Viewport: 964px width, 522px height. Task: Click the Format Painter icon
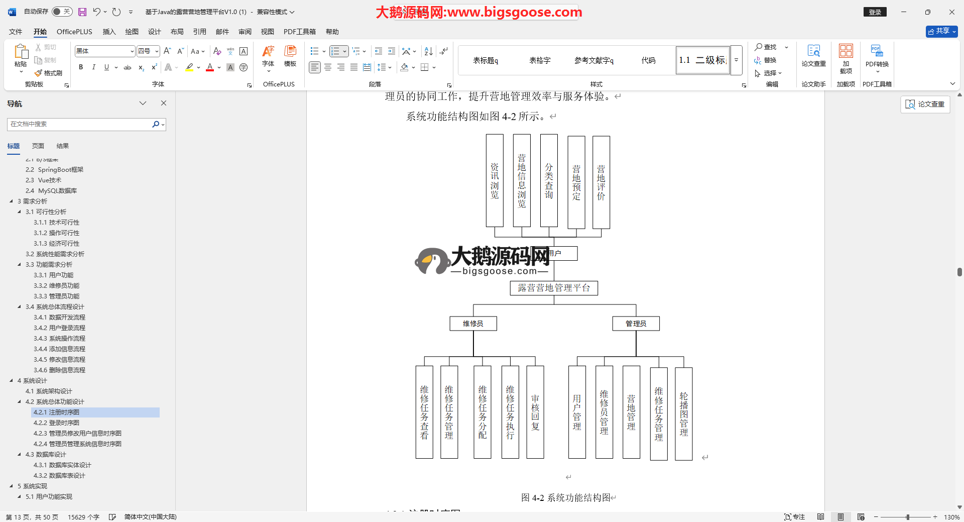(x=49, y=73)
